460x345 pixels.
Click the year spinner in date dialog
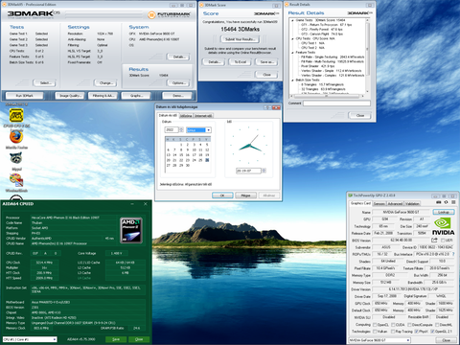tap(181, 130)
